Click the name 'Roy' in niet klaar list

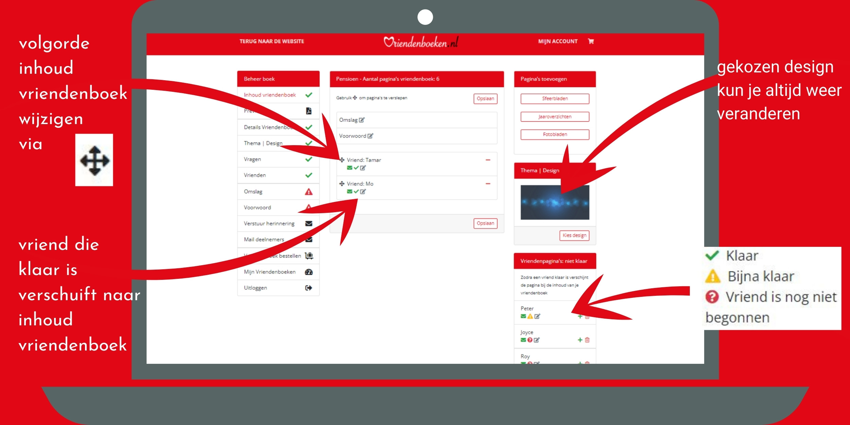pyautogui.click(x=525, y=356)
